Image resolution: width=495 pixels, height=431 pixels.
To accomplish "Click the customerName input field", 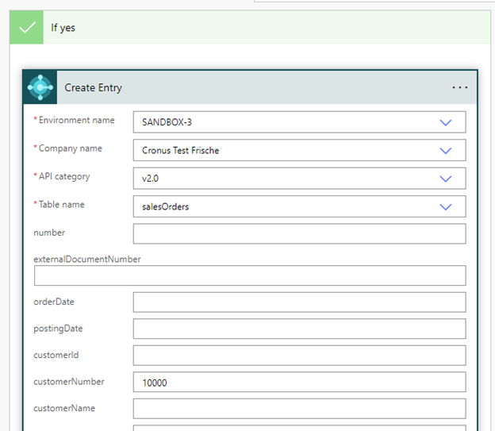I will click(299, 409).
